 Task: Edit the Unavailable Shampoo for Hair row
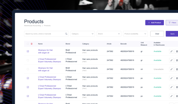(171, 69)
